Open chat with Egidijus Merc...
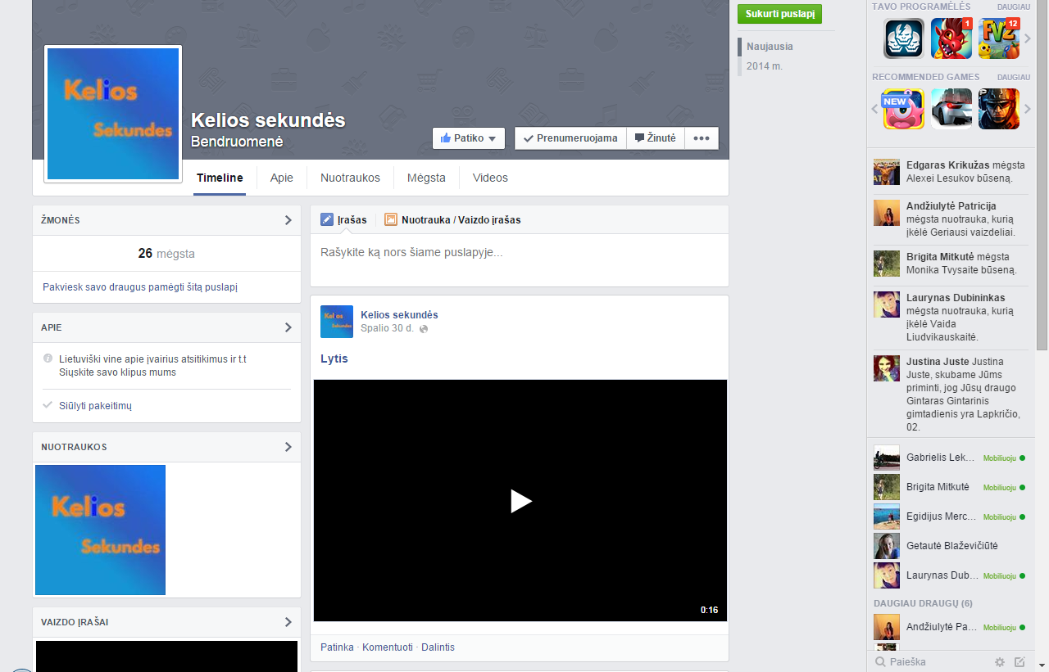The image size is (1049, 672). 949,516
